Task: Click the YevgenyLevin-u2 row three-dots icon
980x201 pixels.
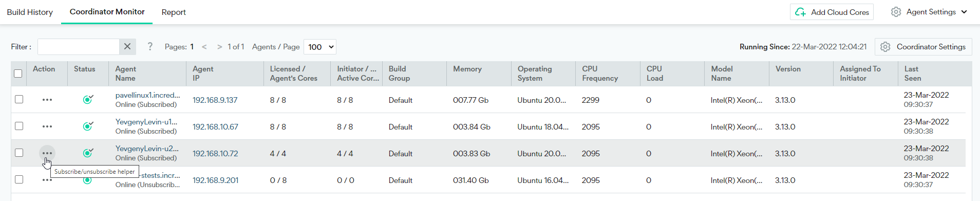Action: [47, 153]
